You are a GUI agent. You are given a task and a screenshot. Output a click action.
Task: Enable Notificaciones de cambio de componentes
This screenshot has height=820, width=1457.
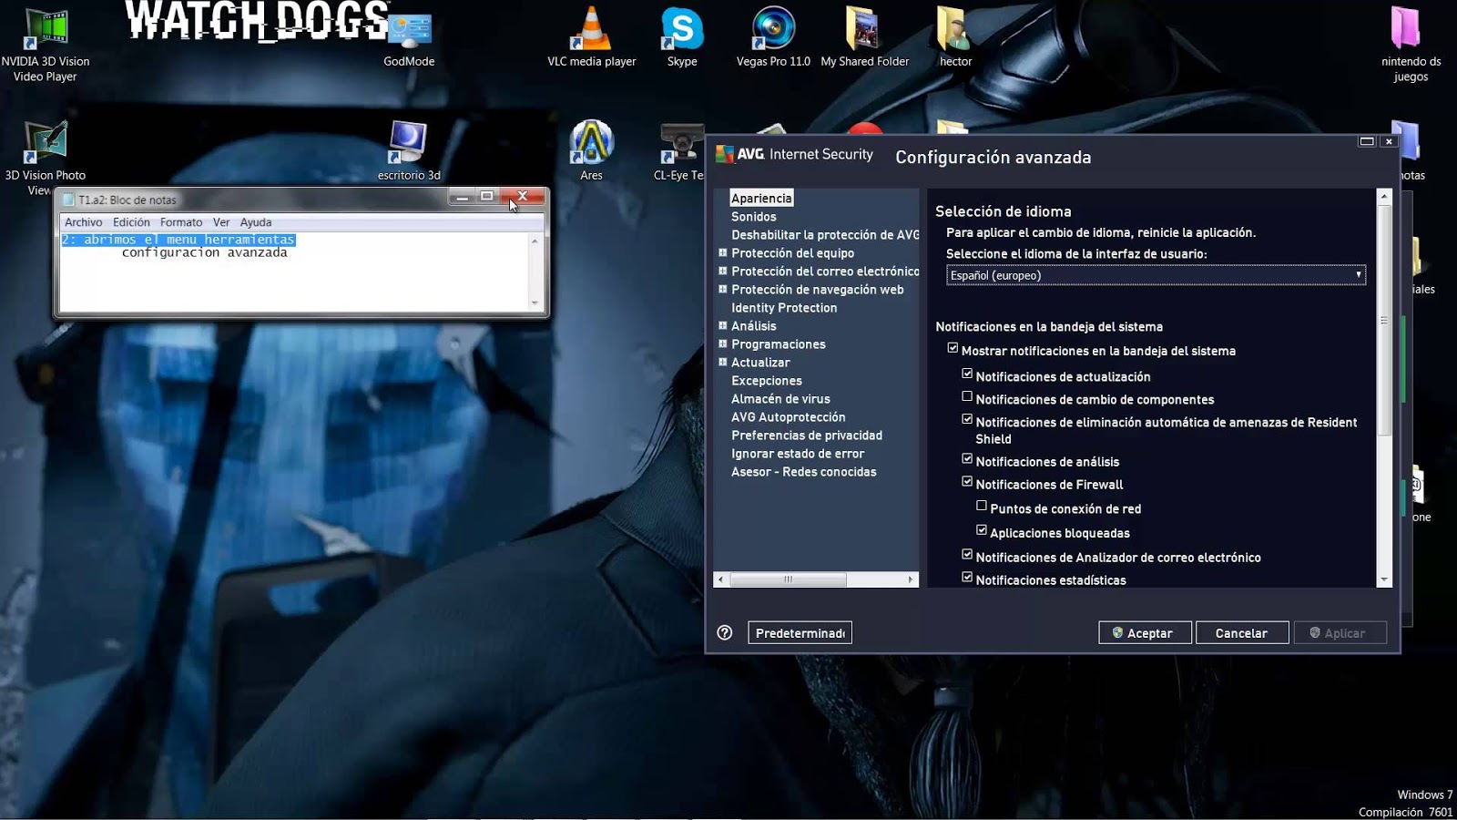(x=967, y=396)
